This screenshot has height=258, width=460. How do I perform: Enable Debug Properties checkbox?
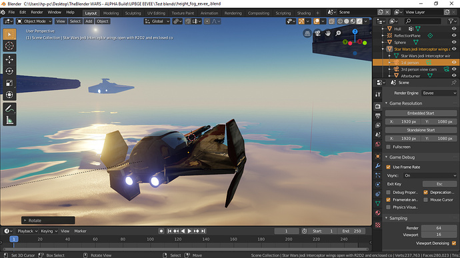pyautogui.click(x=389, y=192)
